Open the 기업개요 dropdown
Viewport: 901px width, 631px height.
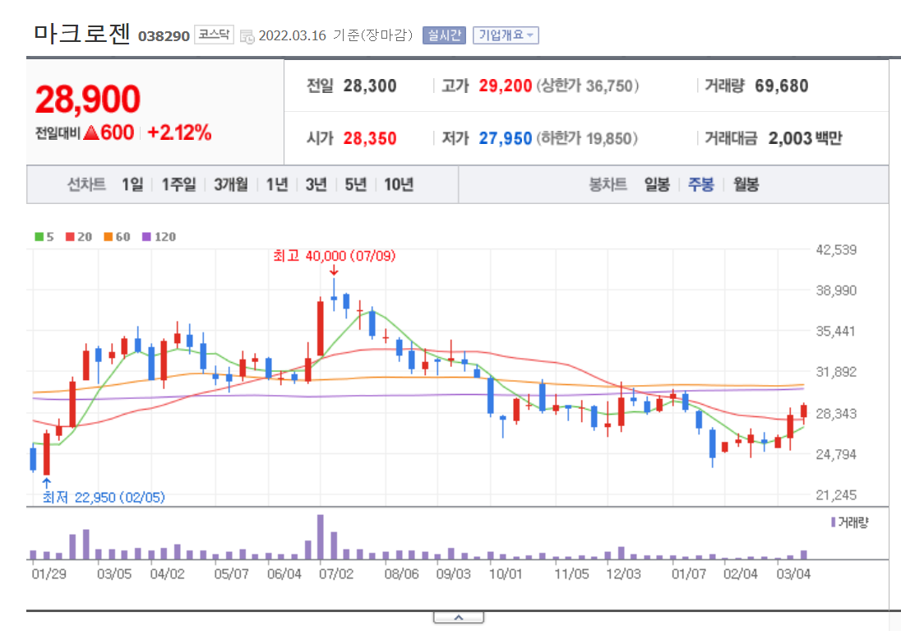click(x=506, y=35)
